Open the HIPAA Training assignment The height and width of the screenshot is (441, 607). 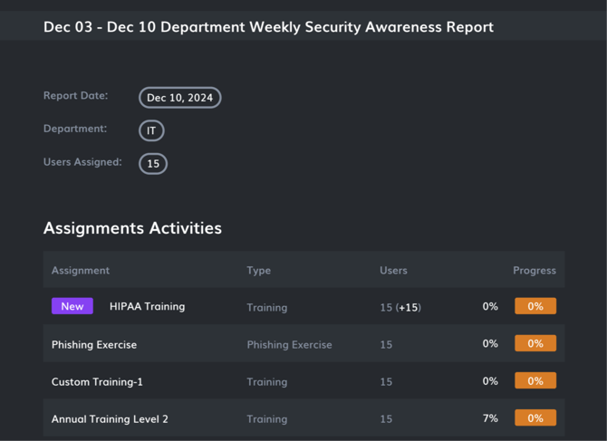click(x=147, y=306)
